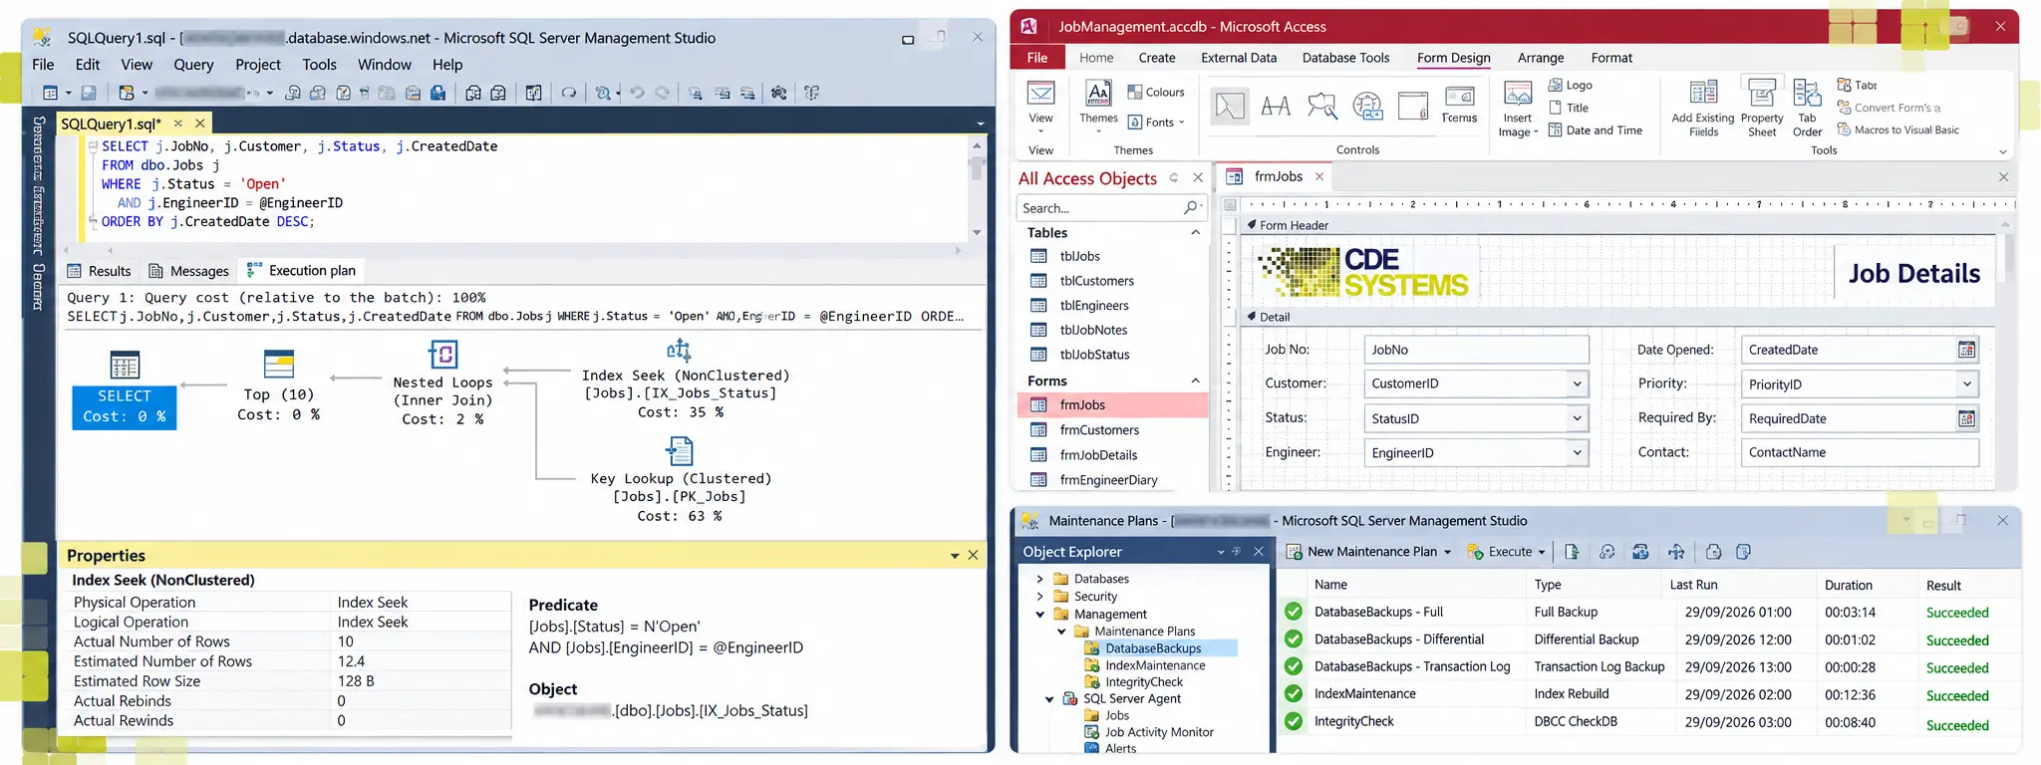2041x765 pixels.
Task: Click the query editor vertical scrollbar
Action: point(977,189)
